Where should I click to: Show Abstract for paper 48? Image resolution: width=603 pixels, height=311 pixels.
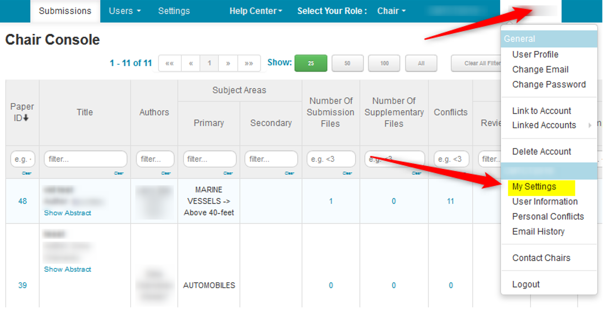(x=68, y=213)
